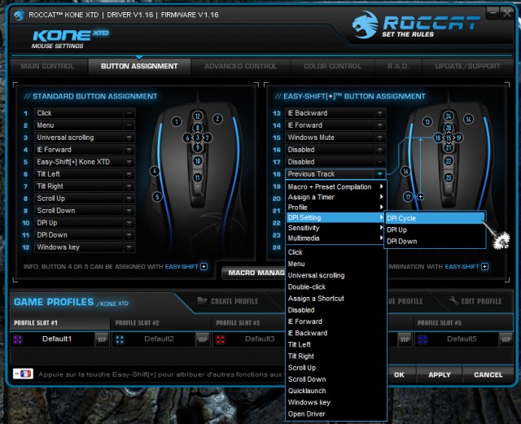
Task: Open dropdown for button 4 IE Forward
Action: 129,150
